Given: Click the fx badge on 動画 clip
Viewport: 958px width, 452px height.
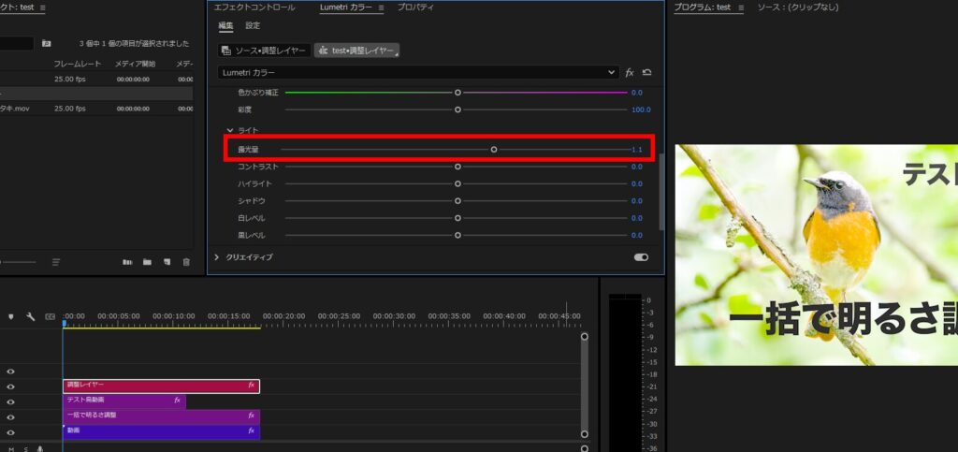Looking at the screenshot, I should point(251,430).
